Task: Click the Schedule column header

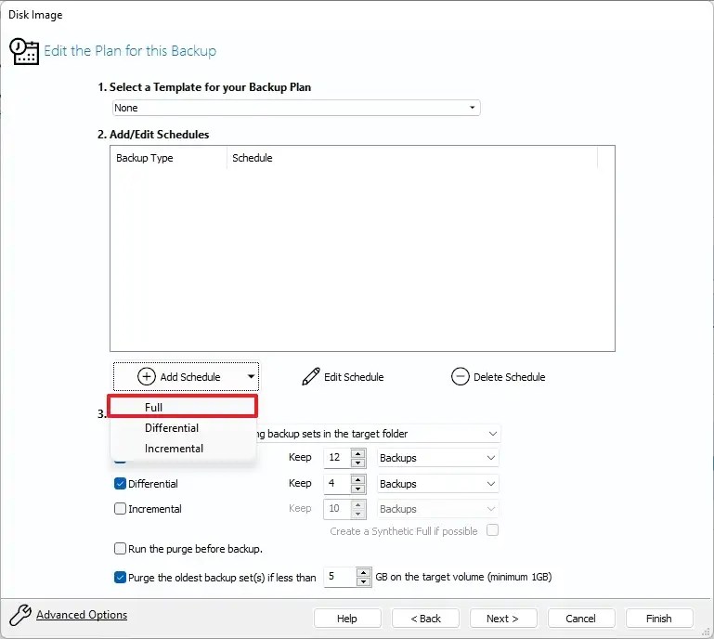Action: coord(412,158)
